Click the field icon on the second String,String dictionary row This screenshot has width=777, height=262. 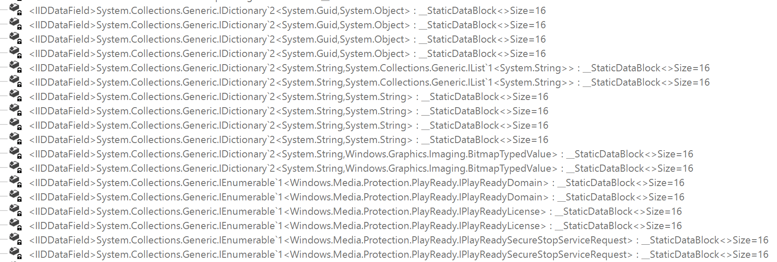pos(16,110)
